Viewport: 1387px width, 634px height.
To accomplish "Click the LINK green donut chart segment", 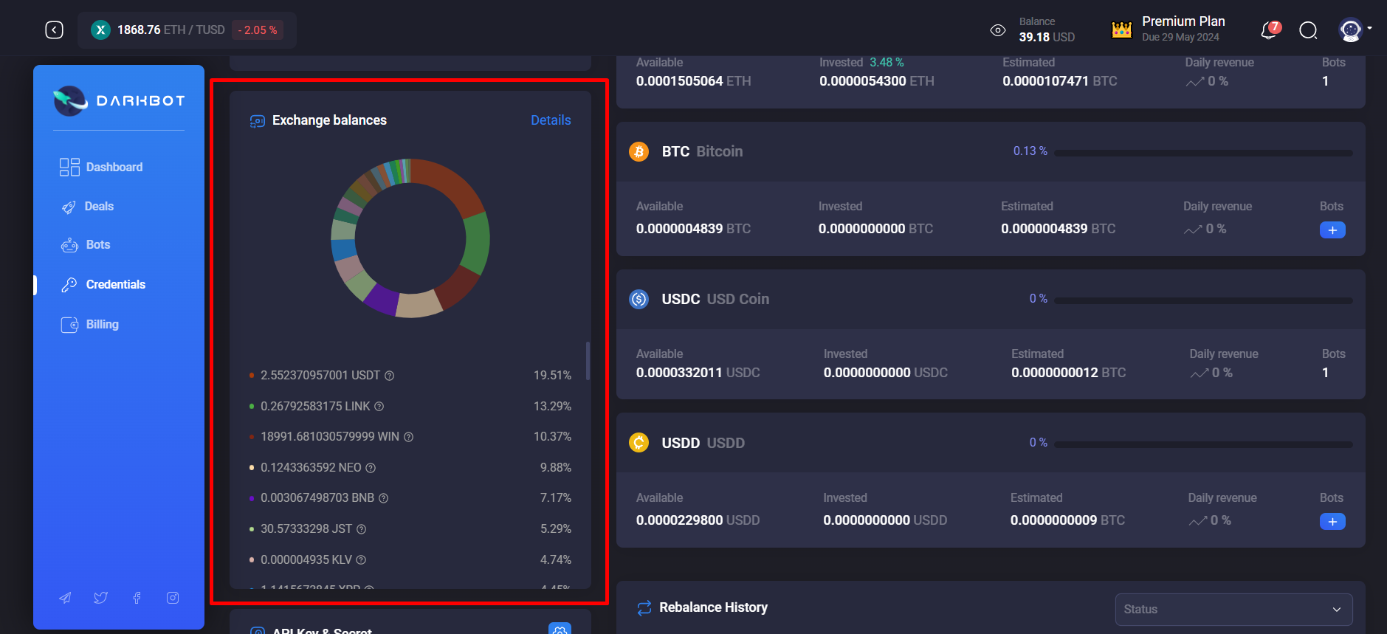I will point(476,244).
